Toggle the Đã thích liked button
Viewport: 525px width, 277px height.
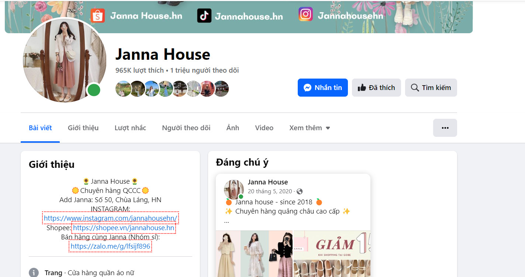(376, 88)
